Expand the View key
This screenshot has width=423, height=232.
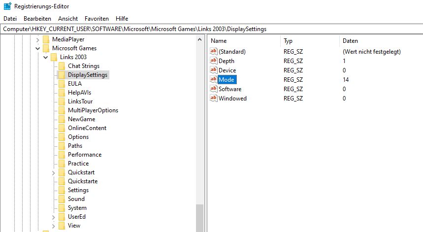tap(53, 226)
